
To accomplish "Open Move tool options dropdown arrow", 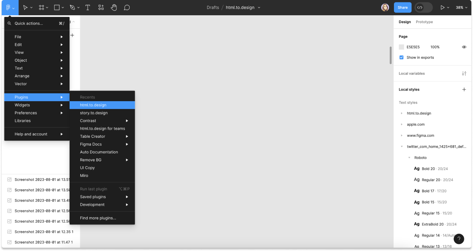I will coord(31,8).
